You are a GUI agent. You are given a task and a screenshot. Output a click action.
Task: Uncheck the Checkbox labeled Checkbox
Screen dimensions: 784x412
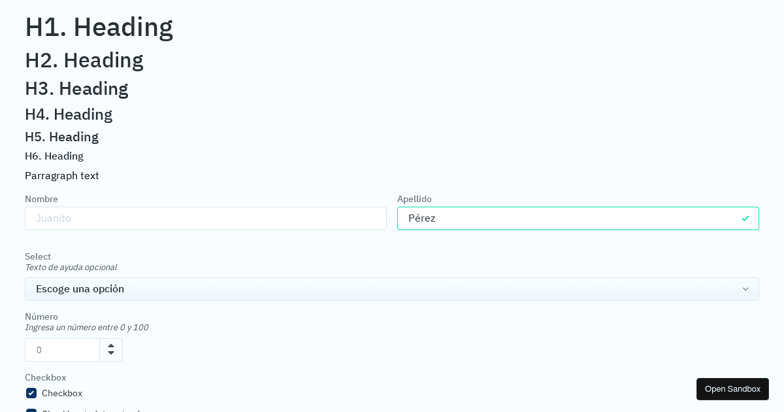[31, 393]
